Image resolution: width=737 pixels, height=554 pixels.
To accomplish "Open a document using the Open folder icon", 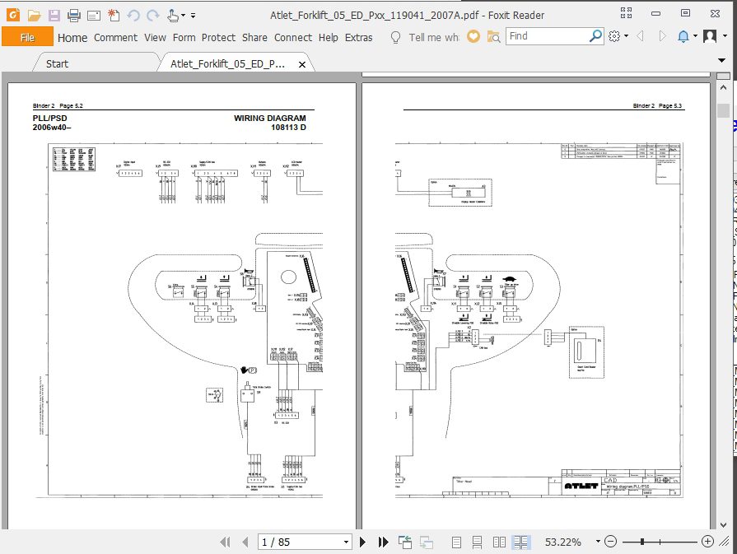I will coord(33,14).
